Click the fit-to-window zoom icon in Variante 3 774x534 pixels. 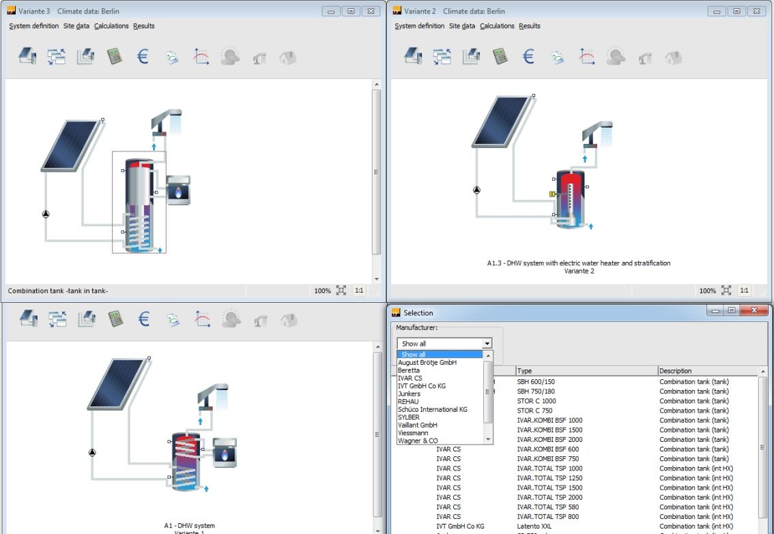click(x=341, y=291)
